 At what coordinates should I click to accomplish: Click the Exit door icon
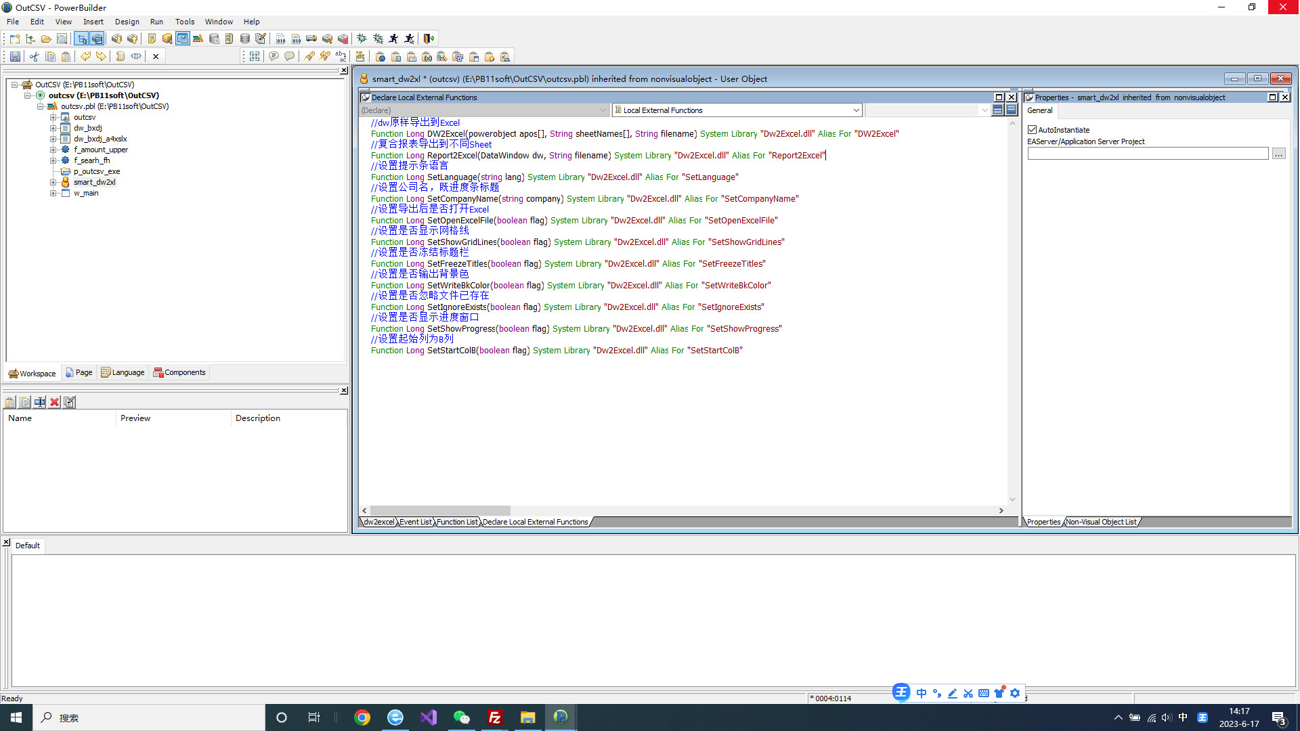pos(429,39)
